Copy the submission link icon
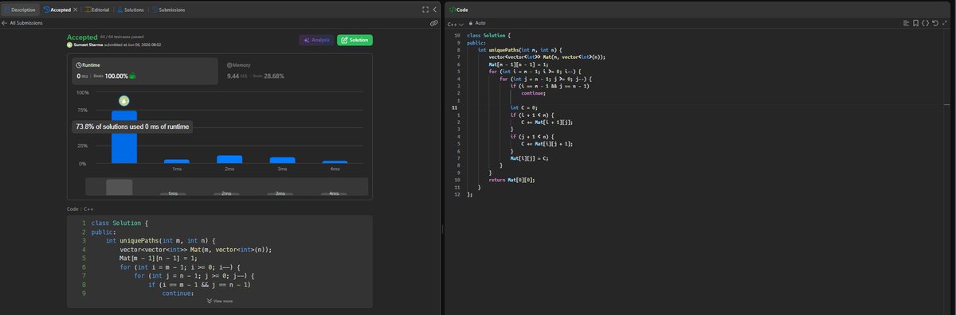The height and width of the screenshot is (315, 956). (433, 23)
